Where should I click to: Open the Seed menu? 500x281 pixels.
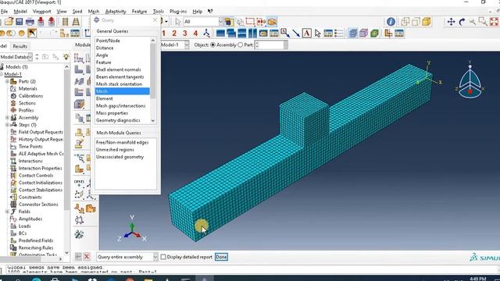pos(77,12)
